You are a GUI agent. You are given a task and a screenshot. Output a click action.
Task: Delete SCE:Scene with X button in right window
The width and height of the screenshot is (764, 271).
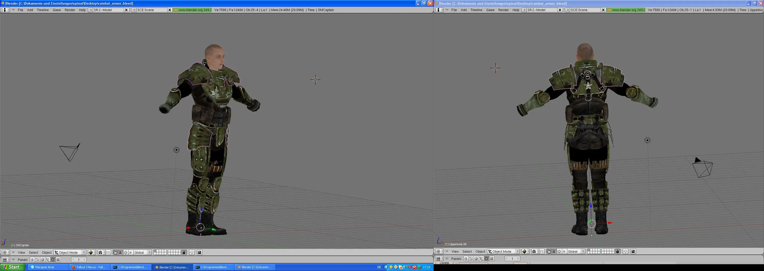point(603,10)
